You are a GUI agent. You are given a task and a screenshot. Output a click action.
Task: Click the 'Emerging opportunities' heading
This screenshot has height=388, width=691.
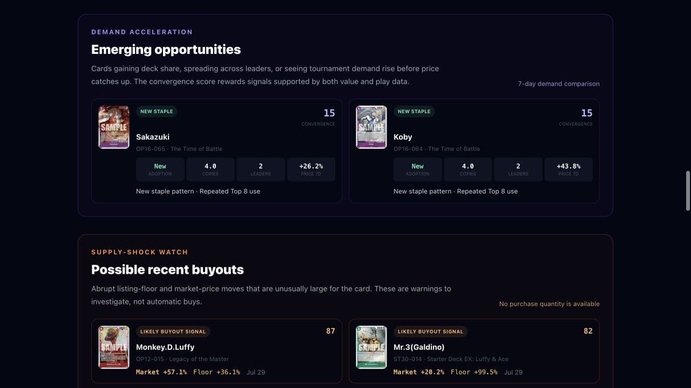(166, 50)
